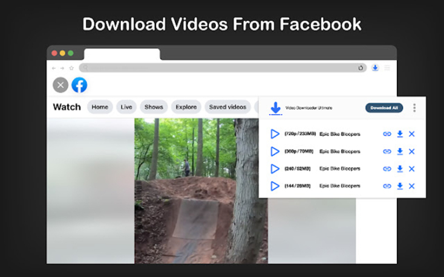Viewport: 444px width, 277px height.
Task: Click the Facebook logo
Action: tap(79, 85)
